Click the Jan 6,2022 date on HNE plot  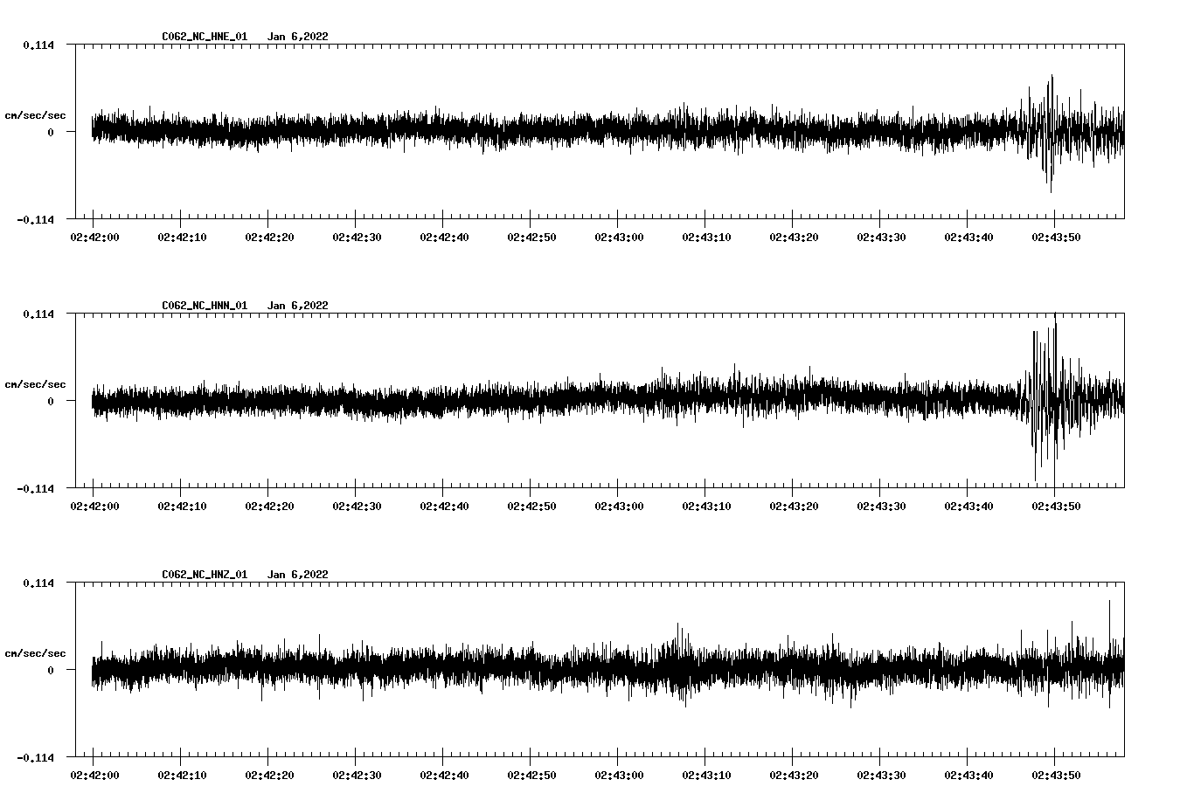[x=298, y=37]
